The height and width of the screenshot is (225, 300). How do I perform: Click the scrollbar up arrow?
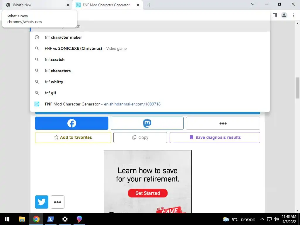tap(298, 23)
